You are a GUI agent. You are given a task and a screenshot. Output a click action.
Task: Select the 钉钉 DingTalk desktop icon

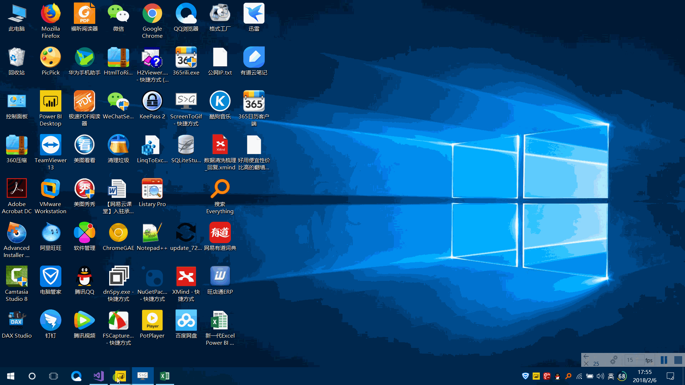(x=51, y=324)
